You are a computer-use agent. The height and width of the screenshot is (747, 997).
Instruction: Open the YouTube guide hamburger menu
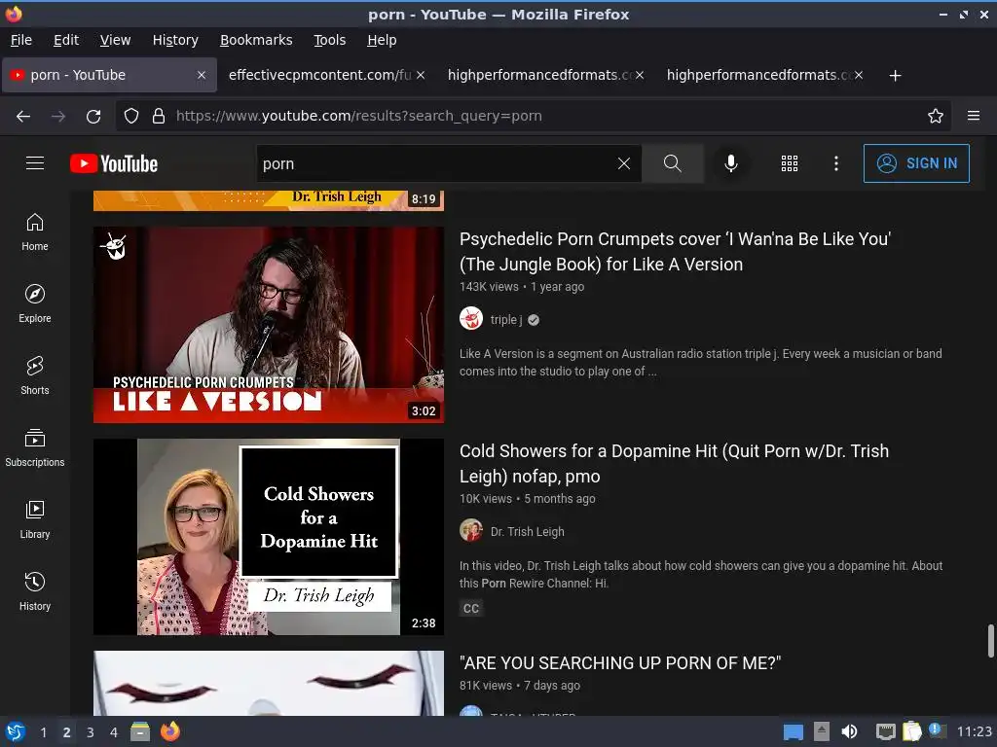pos(35,163)
